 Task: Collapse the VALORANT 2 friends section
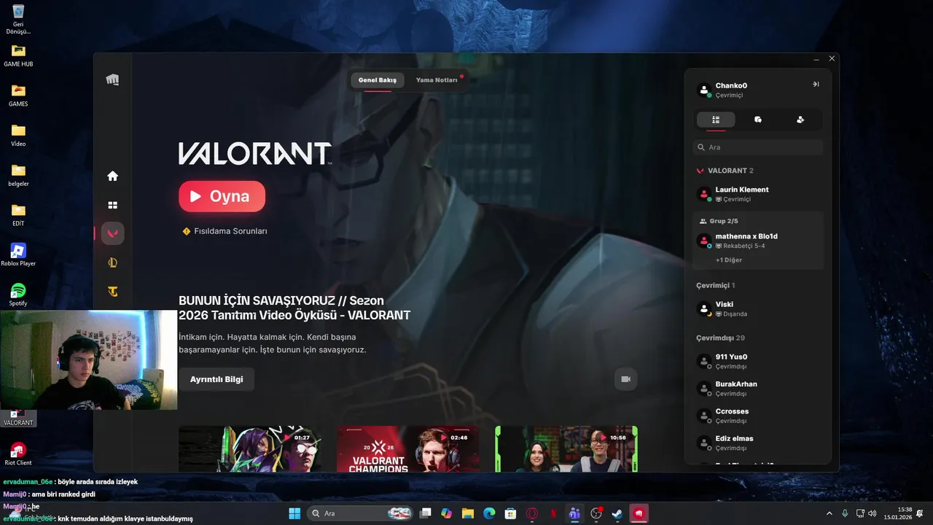click(725, 171)
